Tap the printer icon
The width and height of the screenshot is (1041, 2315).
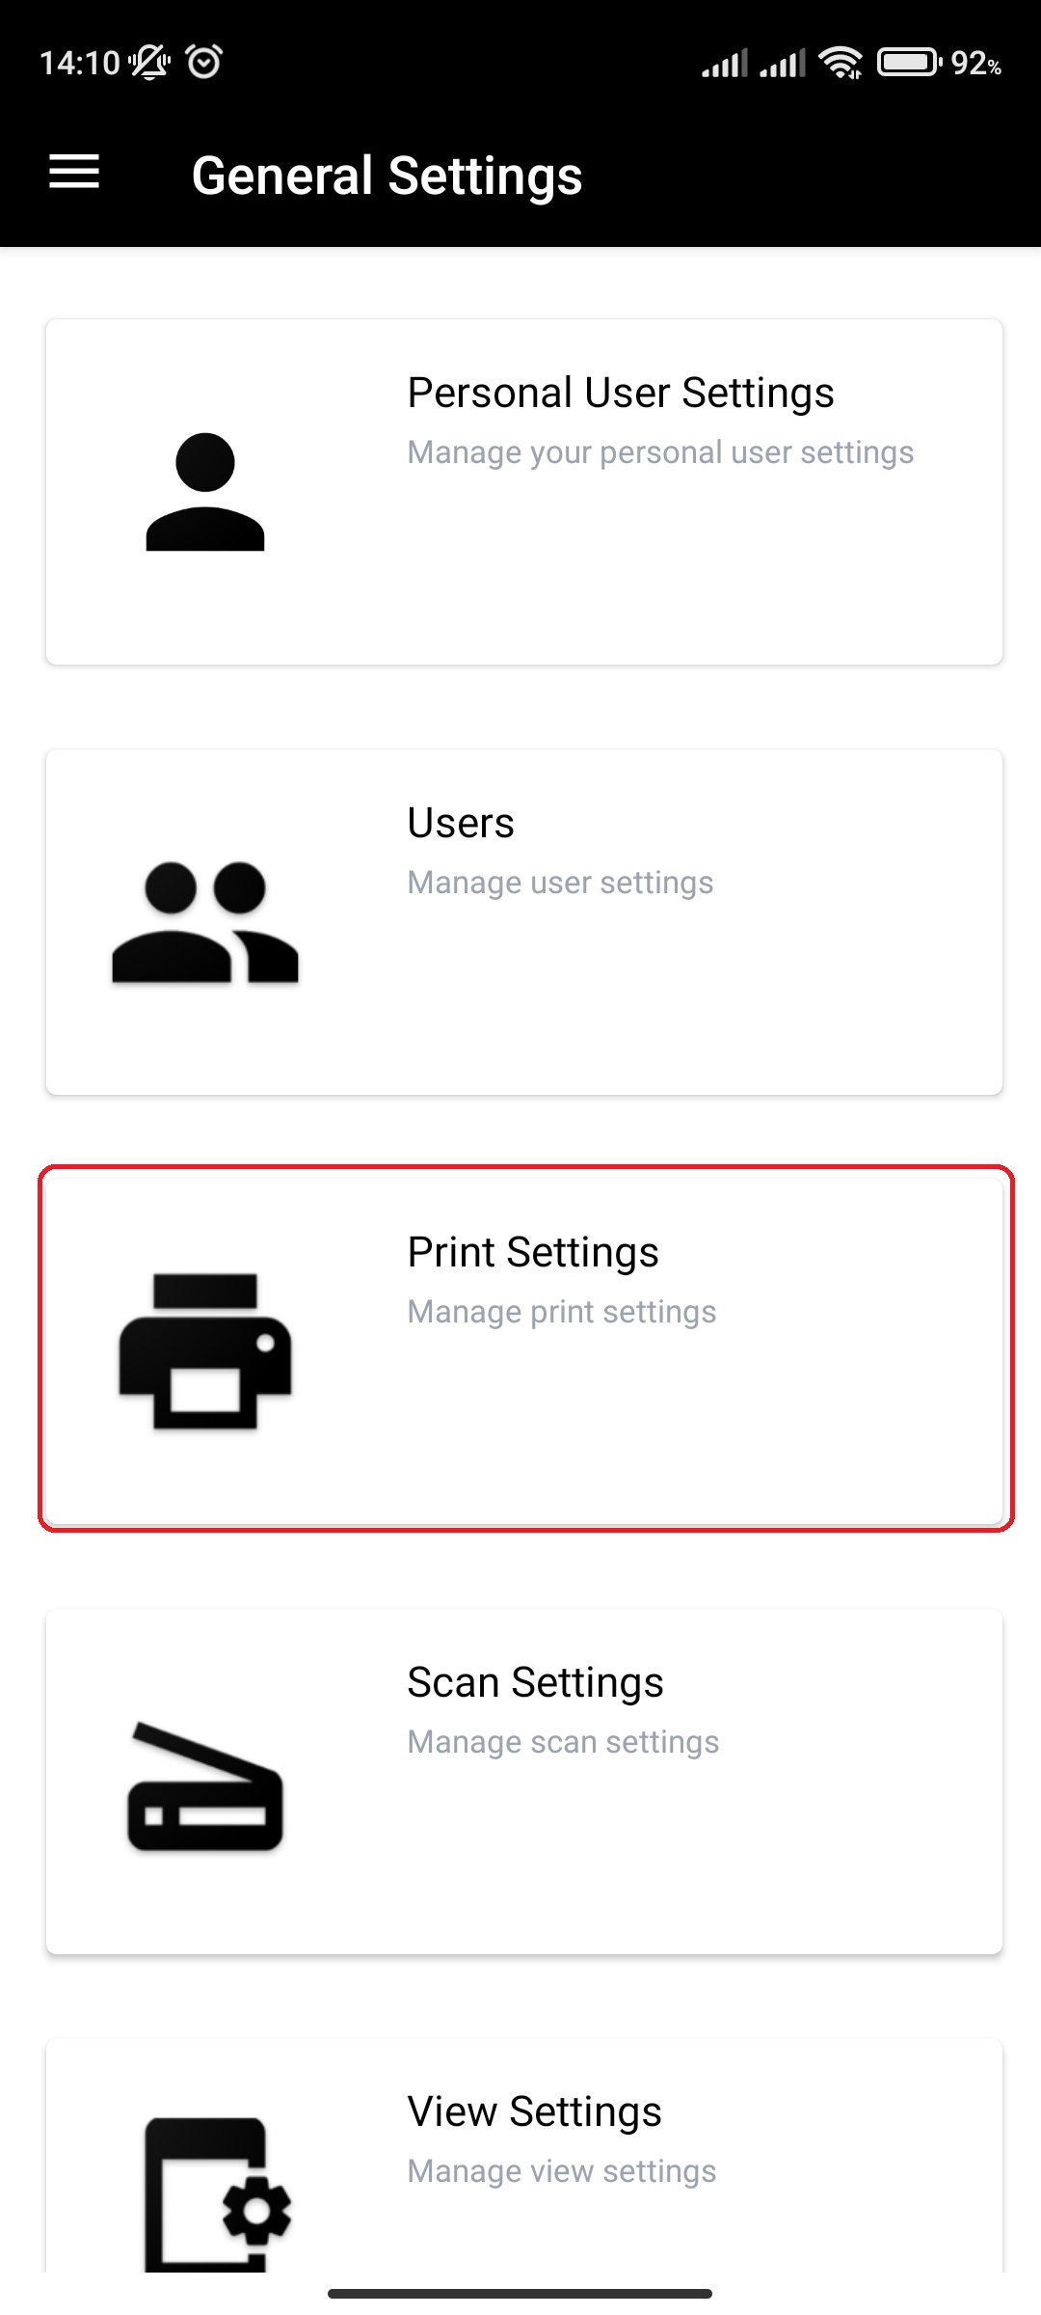pos(205,1351)
